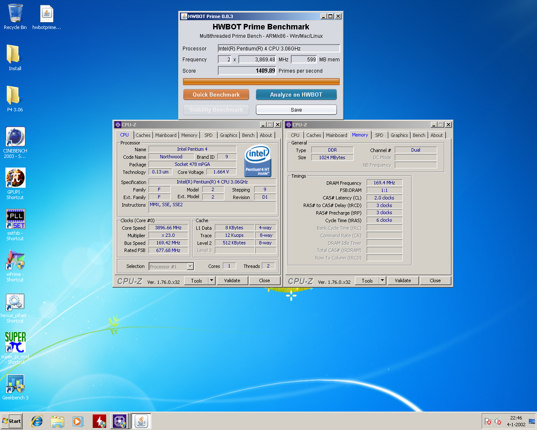Click the Socket 478 mPGA package value
The height and width of the screenshot is (430, 537).
pyautogui.click(x=193, y=164)
